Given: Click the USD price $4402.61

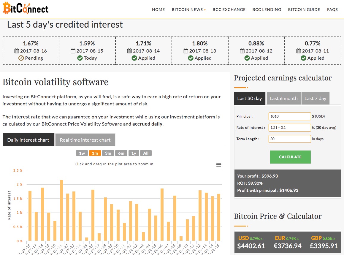Looking at the screenshot, I should tap(251, 246).
